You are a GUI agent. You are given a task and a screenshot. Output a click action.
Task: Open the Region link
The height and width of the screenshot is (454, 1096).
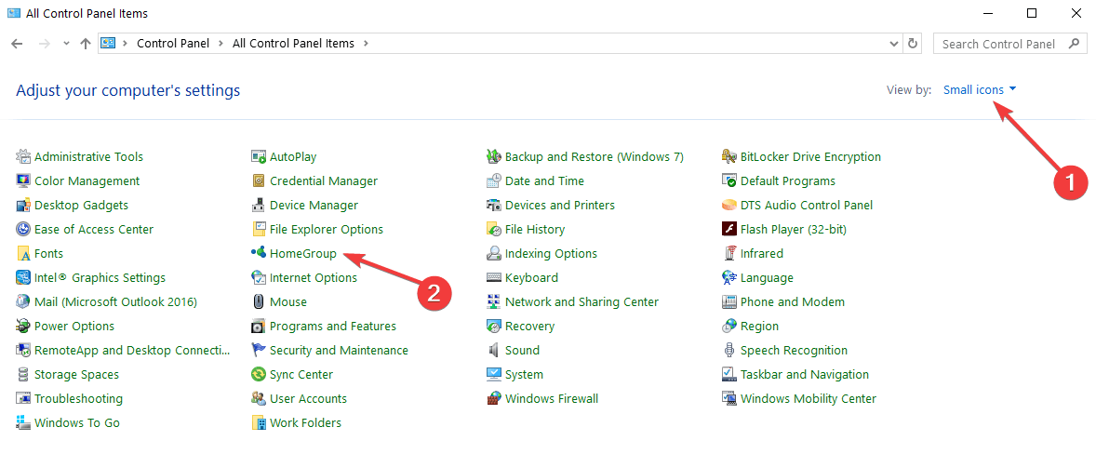(759, 327)
